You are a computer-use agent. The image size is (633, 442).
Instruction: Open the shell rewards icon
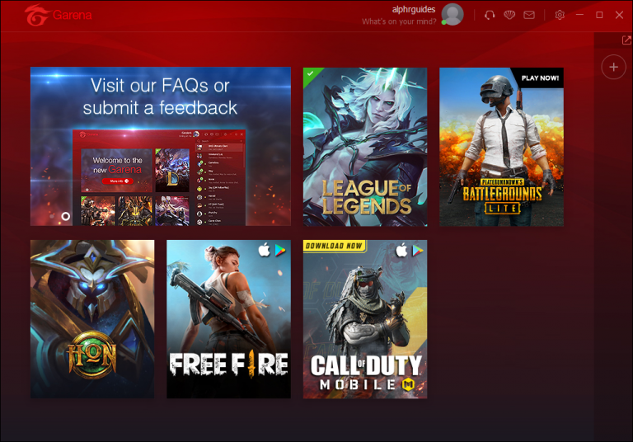point(509,16)
